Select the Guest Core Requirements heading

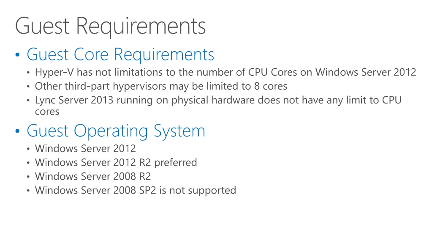(120, 55)
